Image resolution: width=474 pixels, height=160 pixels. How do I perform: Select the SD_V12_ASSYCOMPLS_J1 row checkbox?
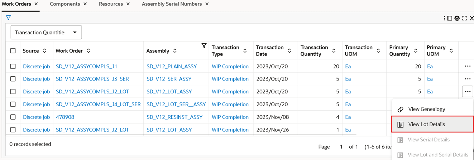pyautogui.click(x=13, y=66)
